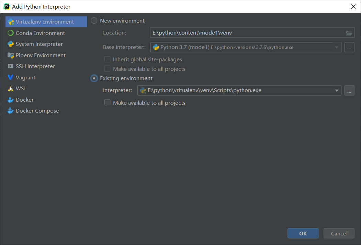Click the Virtualenv Environment python icon
The height and width of the screenshot is (245, 361).
click(x=11, y=22)
